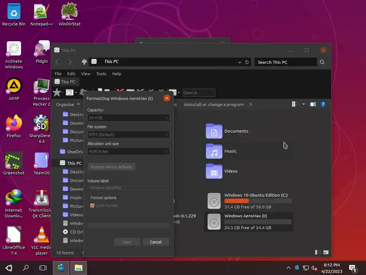Open the Help menu
The height and width of the screenshot is (275, 366).
point(117,74)
